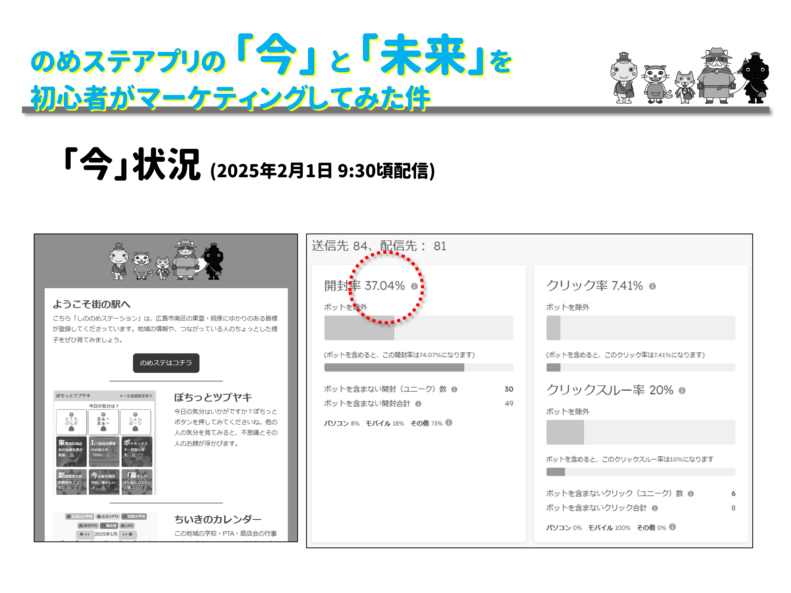Click the 2025年1月 month label
The image size is (791, 593).
coord(106,534)
